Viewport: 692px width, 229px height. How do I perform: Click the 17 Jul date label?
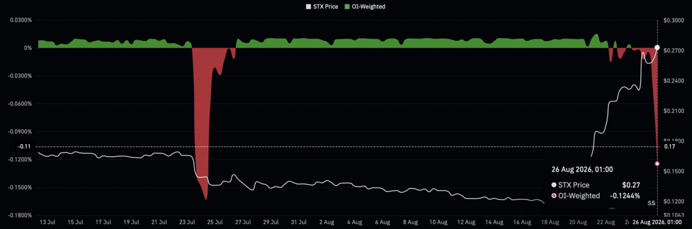[x=103, y=222]
